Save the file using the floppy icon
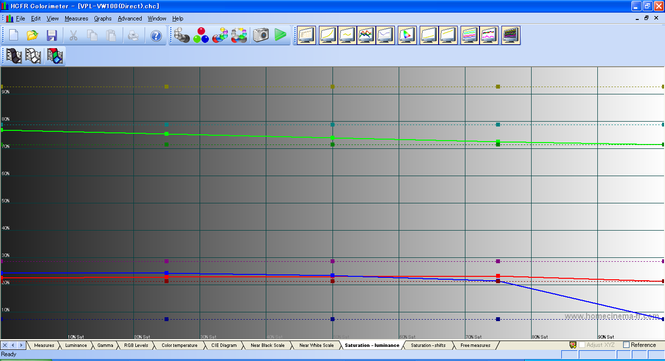665x361 pixels. pos(52,36)
